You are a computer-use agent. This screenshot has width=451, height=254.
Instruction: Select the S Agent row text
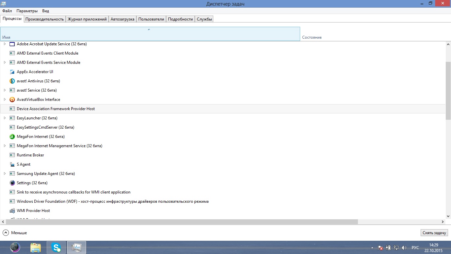coord(23,164)
